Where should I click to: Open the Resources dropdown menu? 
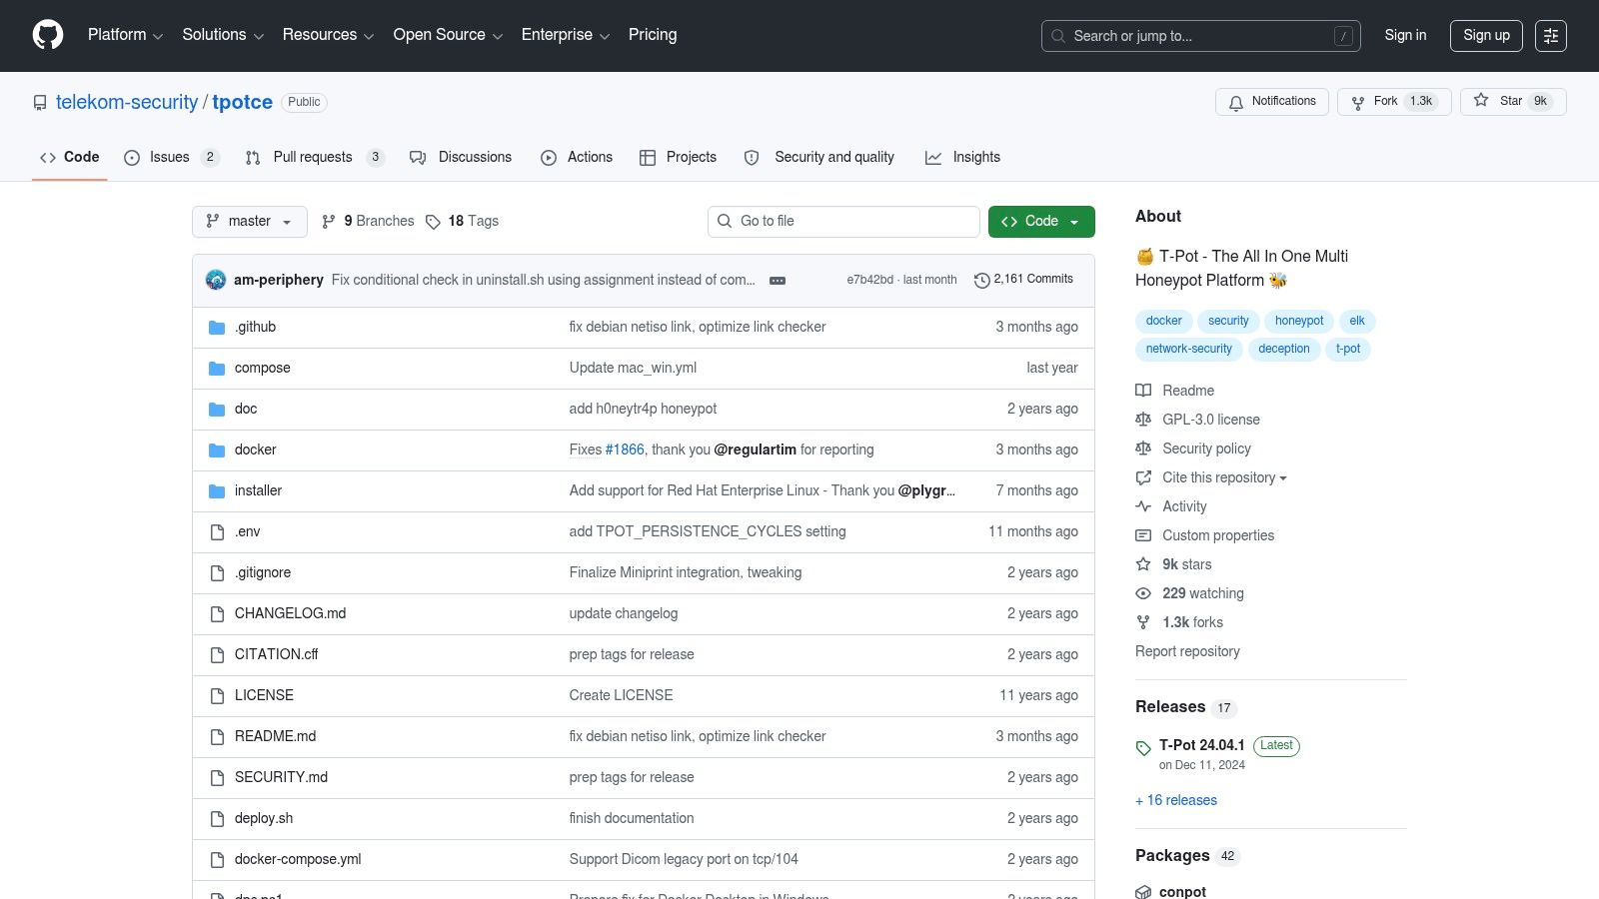pos(328,35)
